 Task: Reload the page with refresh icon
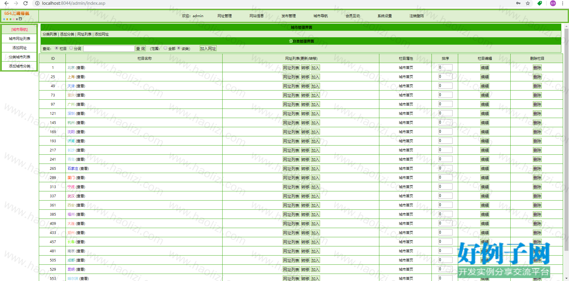click(25, 3)
